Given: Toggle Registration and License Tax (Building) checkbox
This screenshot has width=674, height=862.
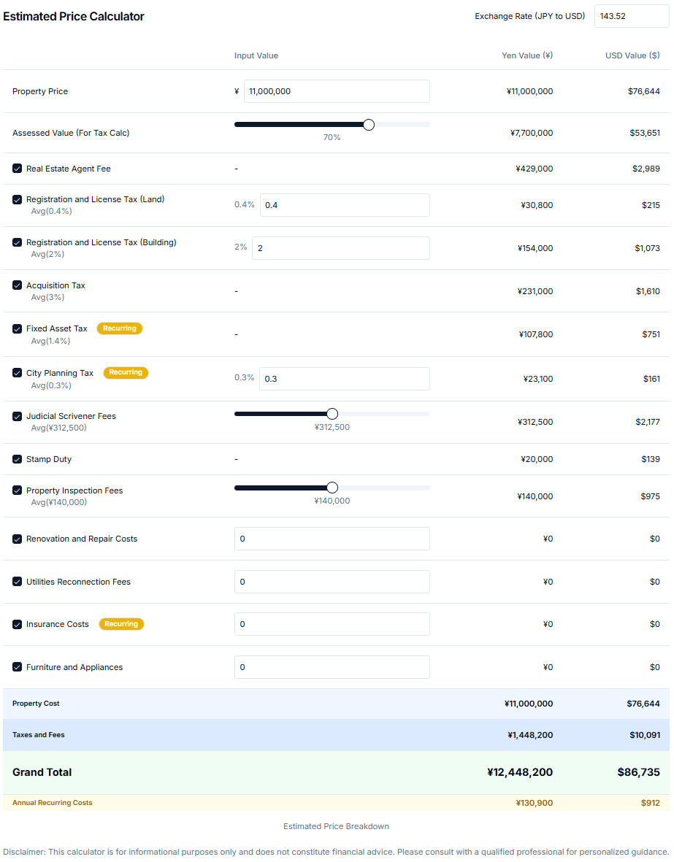Looking at the screenshot, I should 17,242.
